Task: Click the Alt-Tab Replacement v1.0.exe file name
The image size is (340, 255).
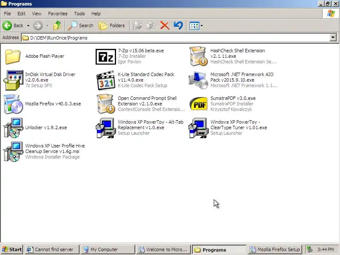Action: (x=150, y=125)
